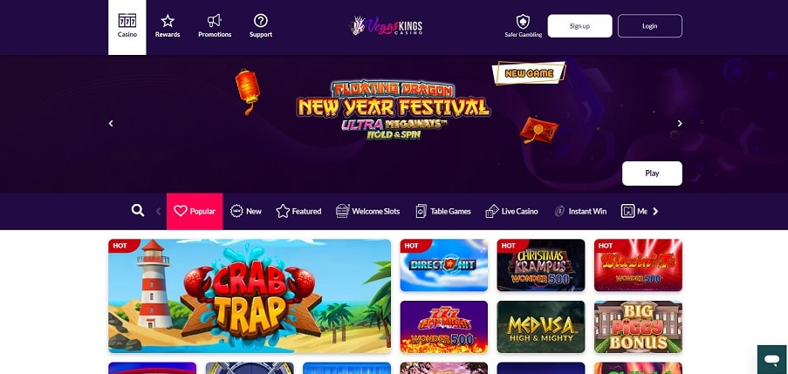Click the Login button
788x374 pixels.
point(650,26)
